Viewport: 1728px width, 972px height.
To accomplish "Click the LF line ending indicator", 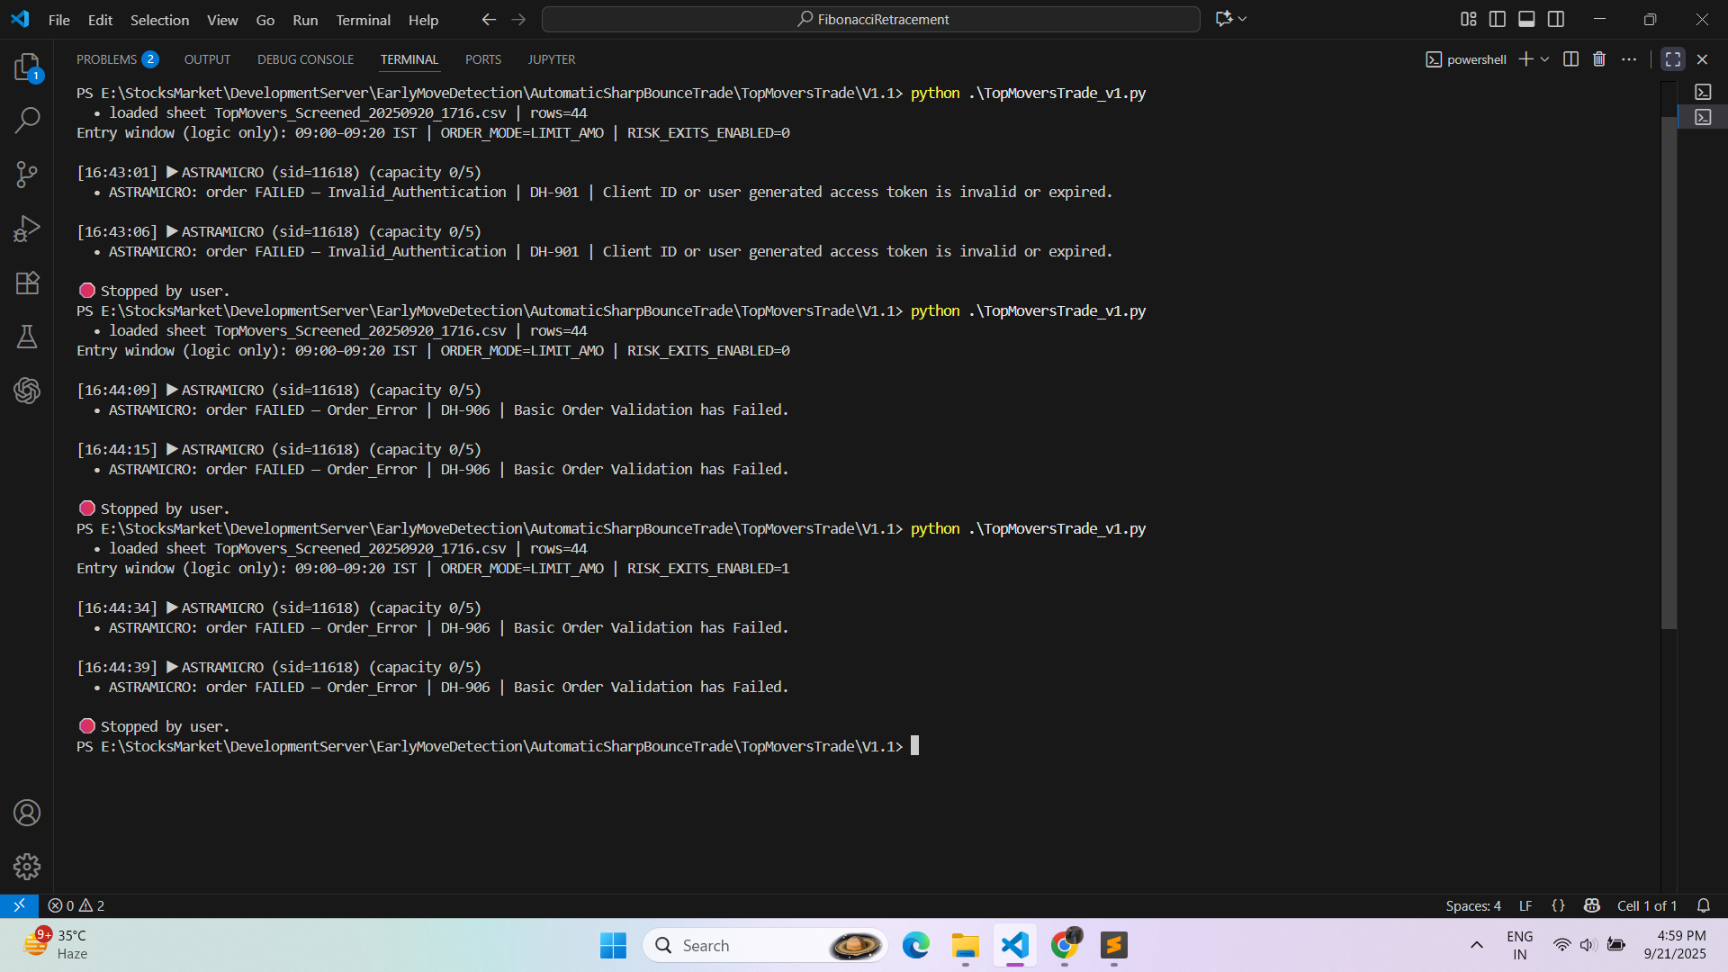I will tap(1525, 905).
